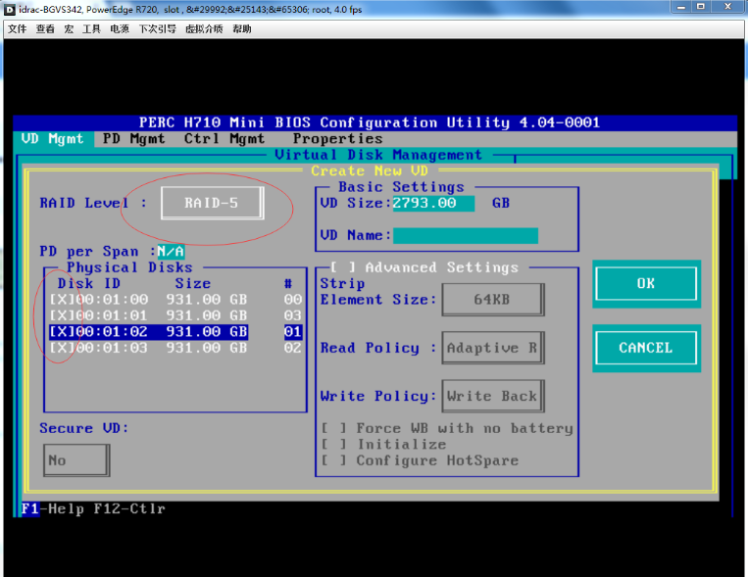This screenshot has width=748, height=577.
Task: Click the VD Size field 2793.00
Action: point(433,203)
